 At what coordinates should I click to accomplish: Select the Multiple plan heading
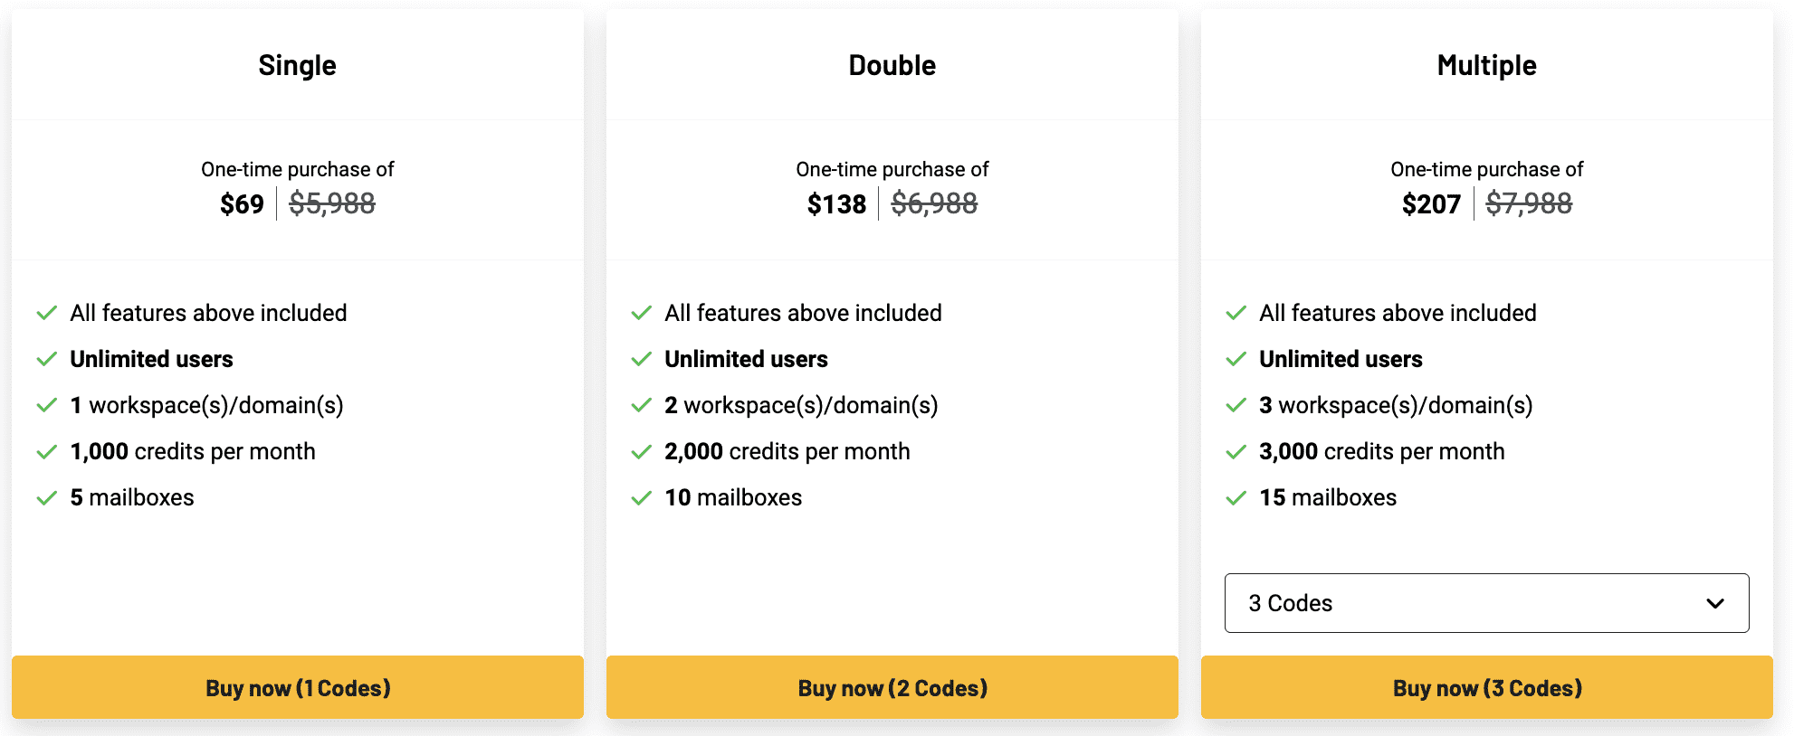tap(1486, 65)
